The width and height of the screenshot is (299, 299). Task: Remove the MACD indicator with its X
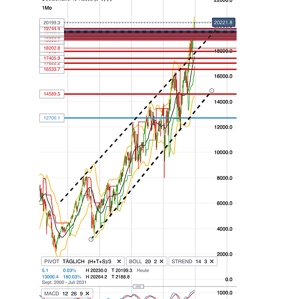pyautogui.click(x=87, y=294)
